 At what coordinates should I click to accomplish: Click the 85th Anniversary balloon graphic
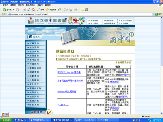pyautogui.click(x=76, y=21)
